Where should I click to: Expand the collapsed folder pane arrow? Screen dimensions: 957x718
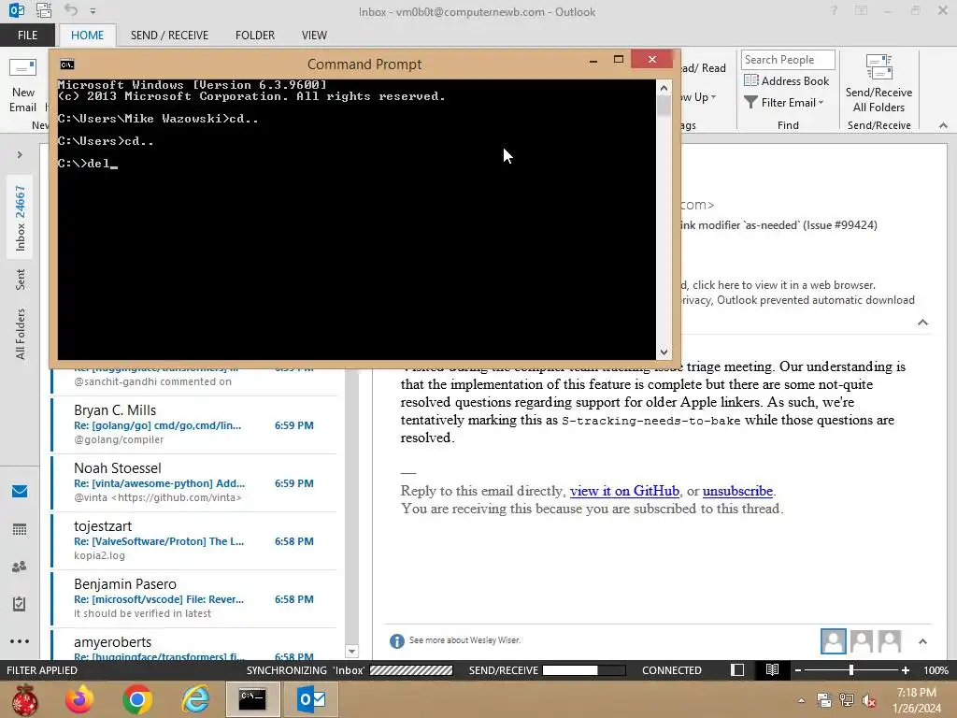click(x=20, y=154)
